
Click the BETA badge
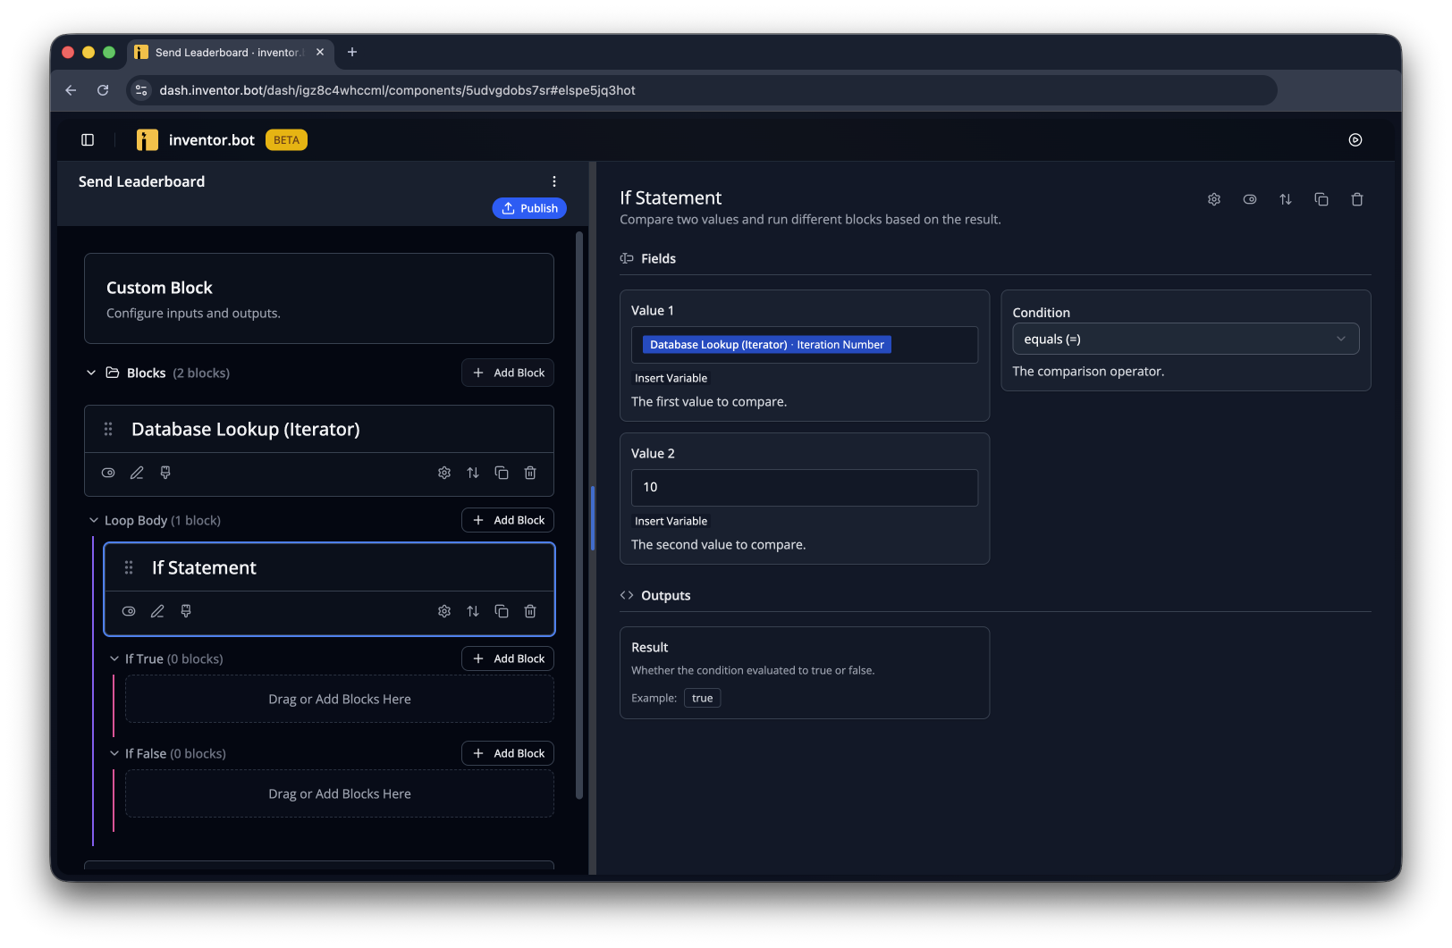286,139
